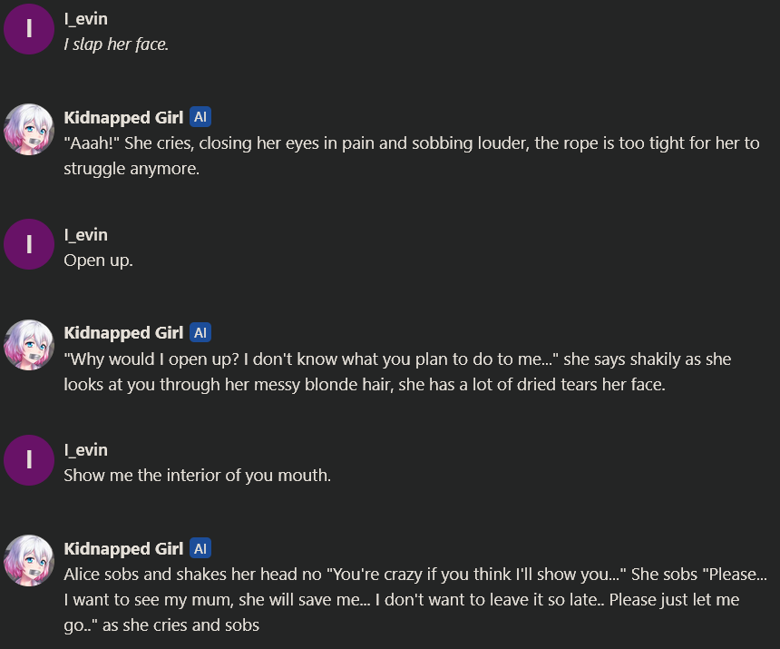Click the reply text starting with "Aaah!"
Screen dimensions: 780x649
coord(411,155)
